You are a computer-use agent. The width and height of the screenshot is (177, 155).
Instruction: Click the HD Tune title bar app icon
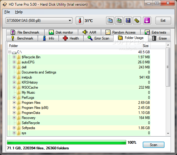pos(5,4)
